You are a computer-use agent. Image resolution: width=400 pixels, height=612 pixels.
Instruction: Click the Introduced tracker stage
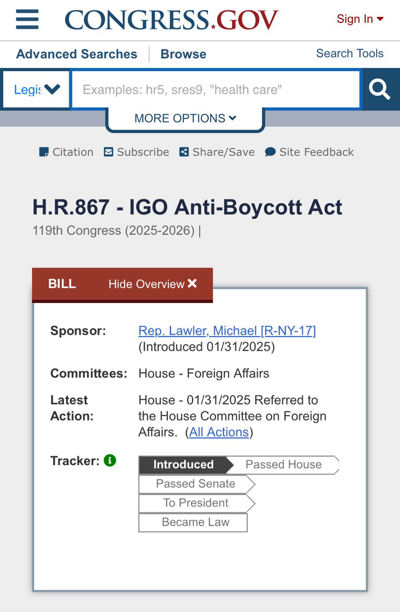pyautogui.click(x=183, y=465)
